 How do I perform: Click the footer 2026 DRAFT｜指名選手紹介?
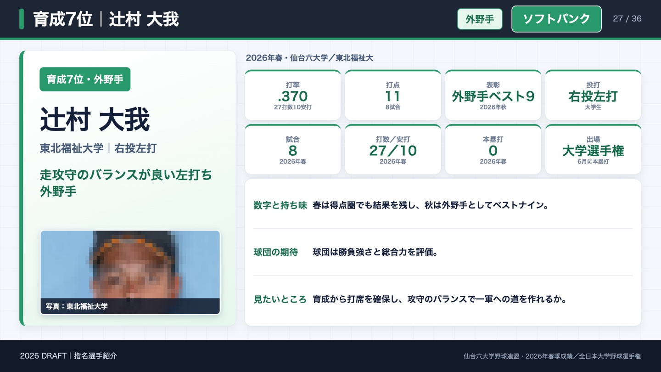(68, 356)
